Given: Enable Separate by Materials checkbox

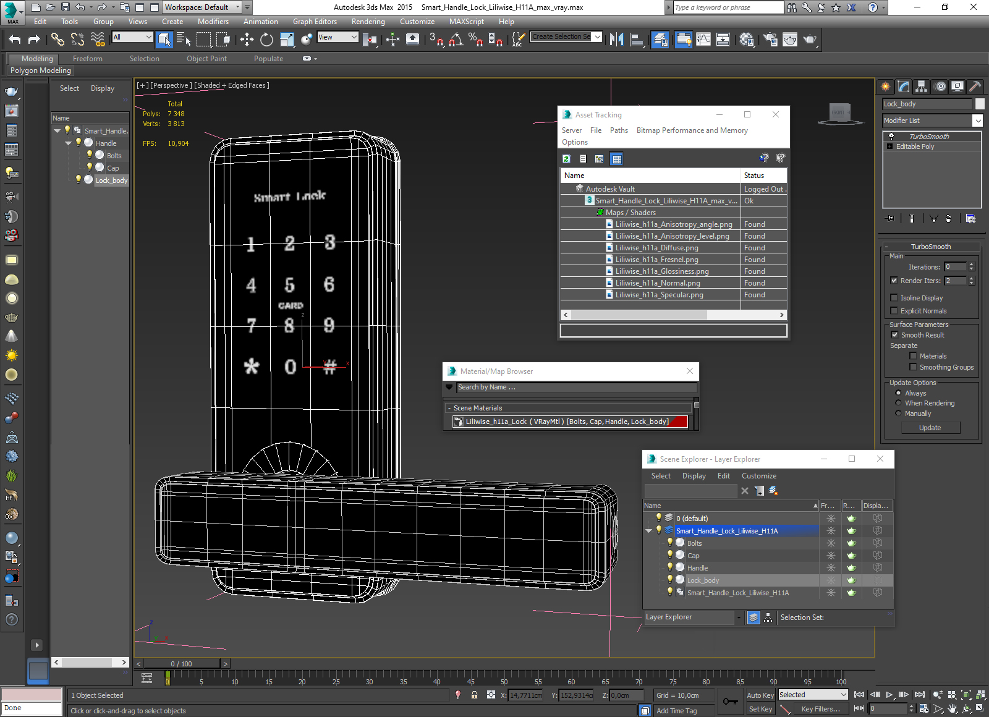Looking at the screenshot, I should click(913, 356).
